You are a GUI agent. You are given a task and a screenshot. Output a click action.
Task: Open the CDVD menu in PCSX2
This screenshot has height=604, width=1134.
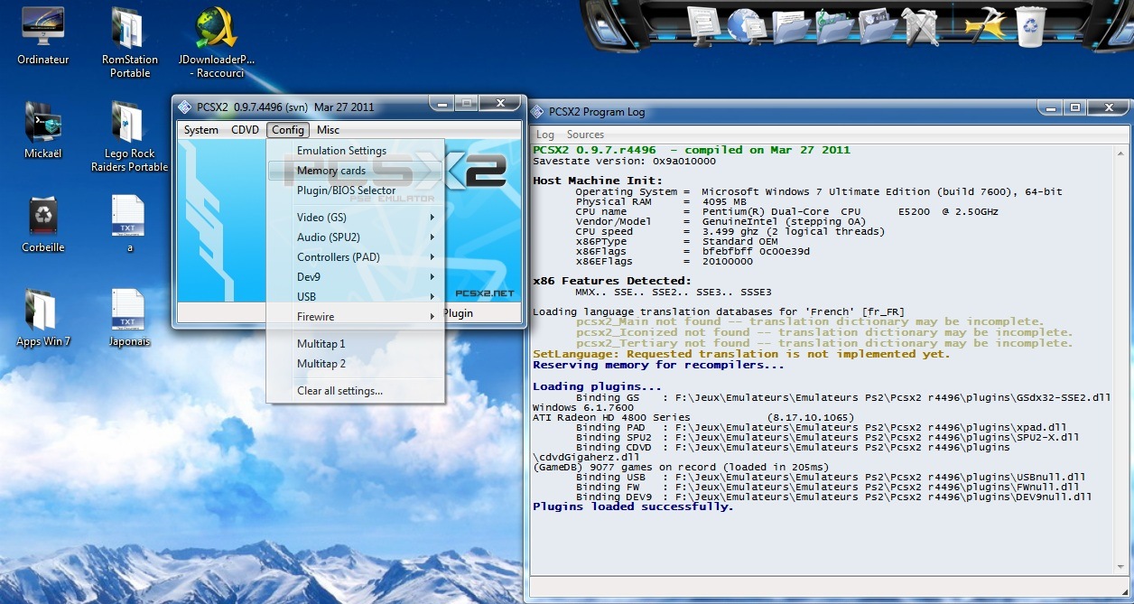[245, 130]
